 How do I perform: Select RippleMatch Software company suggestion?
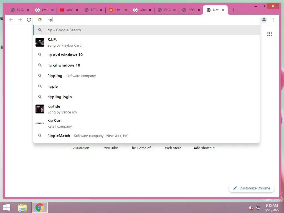pos(146,136)
